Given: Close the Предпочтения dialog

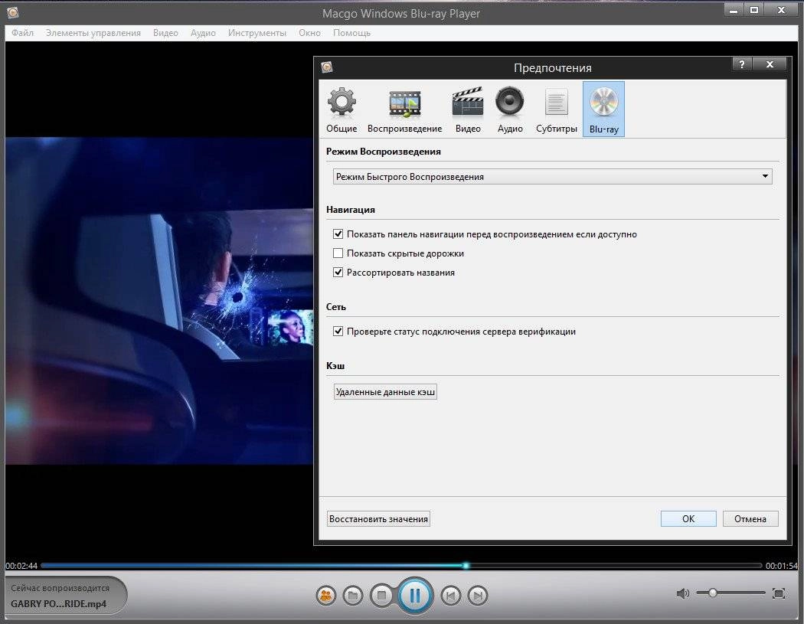Looking at the screenshot, I should point(770,64).
